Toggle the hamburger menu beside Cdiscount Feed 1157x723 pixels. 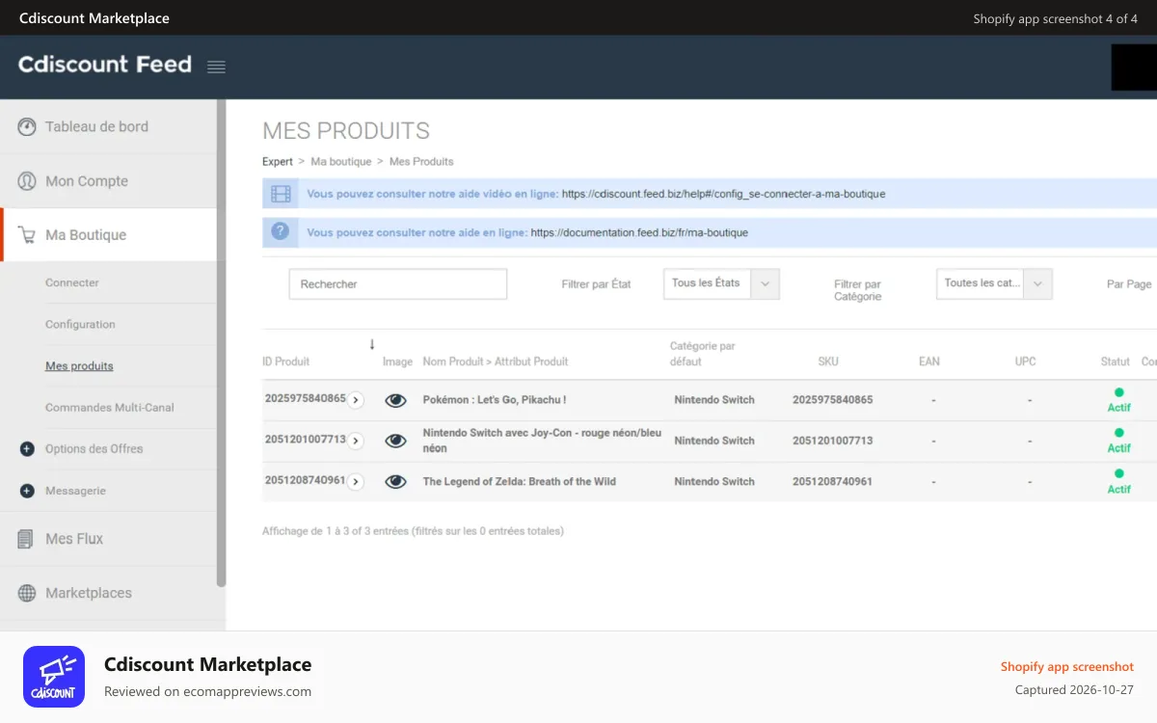coord(216,67)
